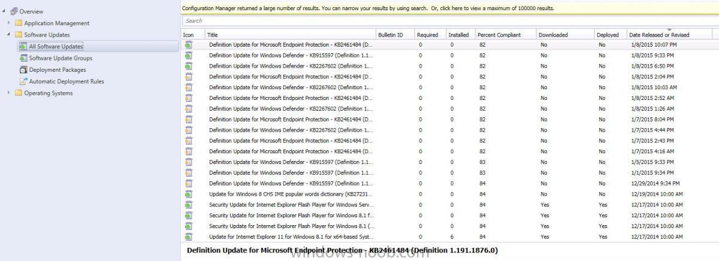Open Software Update Groups label
719x261 pixels.
[x=61, y=58]
